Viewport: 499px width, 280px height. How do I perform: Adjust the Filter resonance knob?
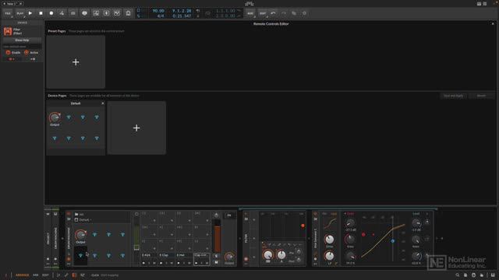tap(281, 255)
